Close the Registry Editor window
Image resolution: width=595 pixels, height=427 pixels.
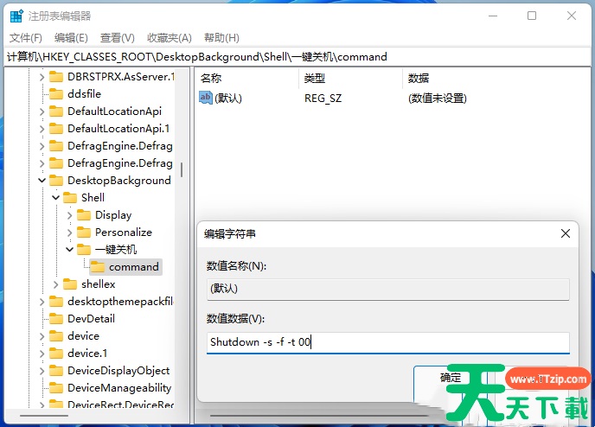[572, 16]
